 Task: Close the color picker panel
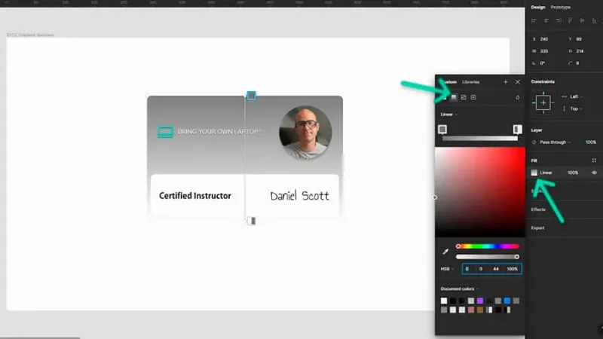517,81
